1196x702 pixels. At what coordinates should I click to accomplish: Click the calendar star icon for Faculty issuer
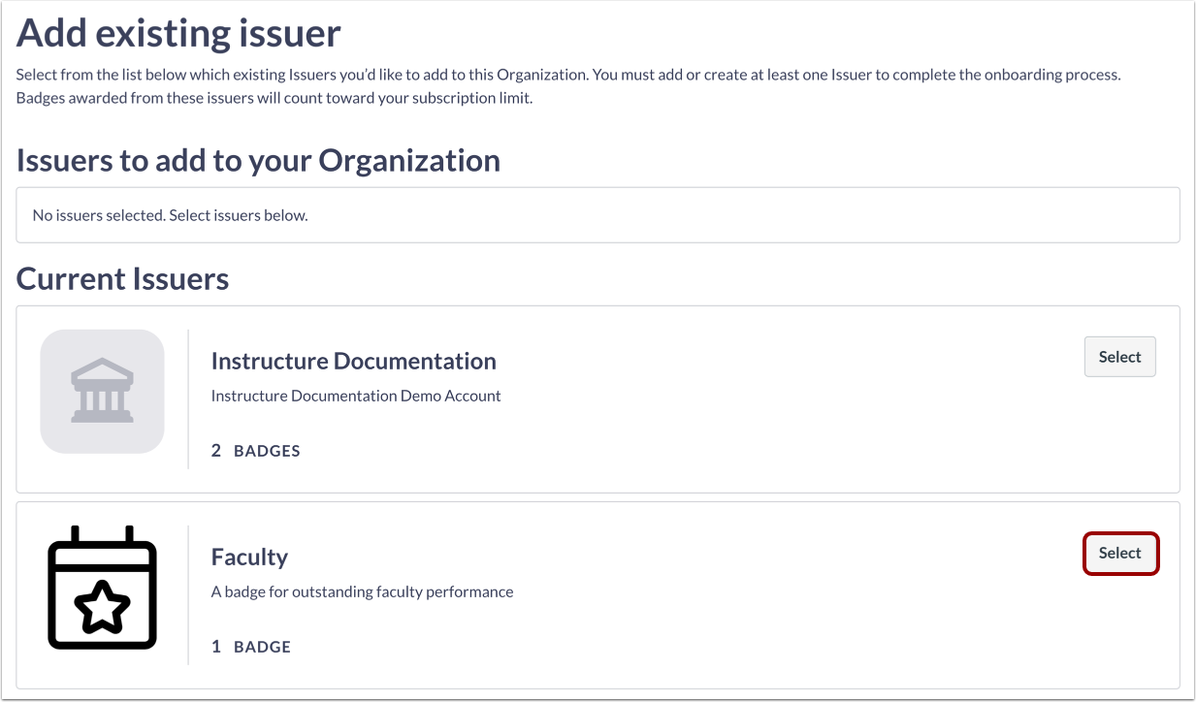click(102, 587)
